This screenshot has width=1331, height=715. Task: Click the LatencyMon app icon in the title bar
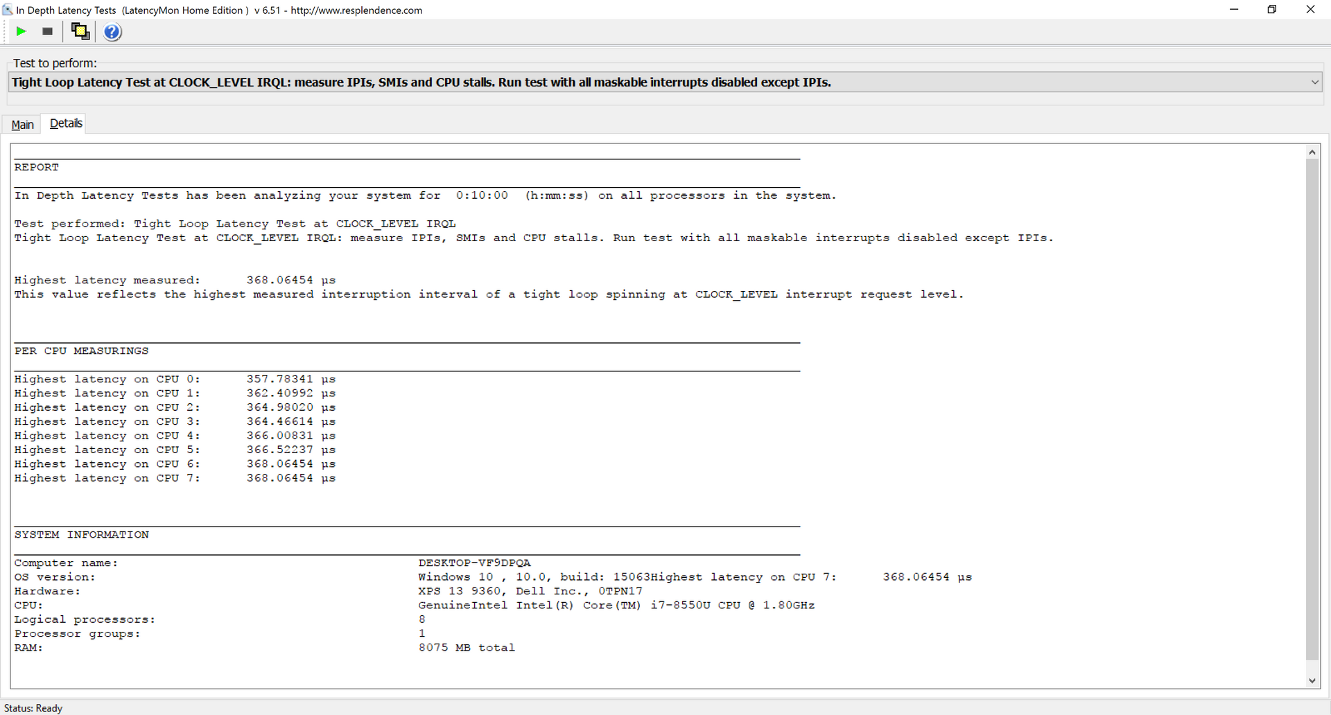[8, 10]
